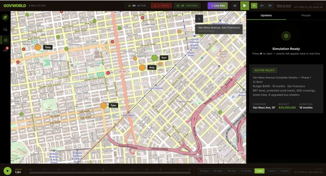Open the people icon with red badge
Viewport: 326px width, 176px height.
5,49
